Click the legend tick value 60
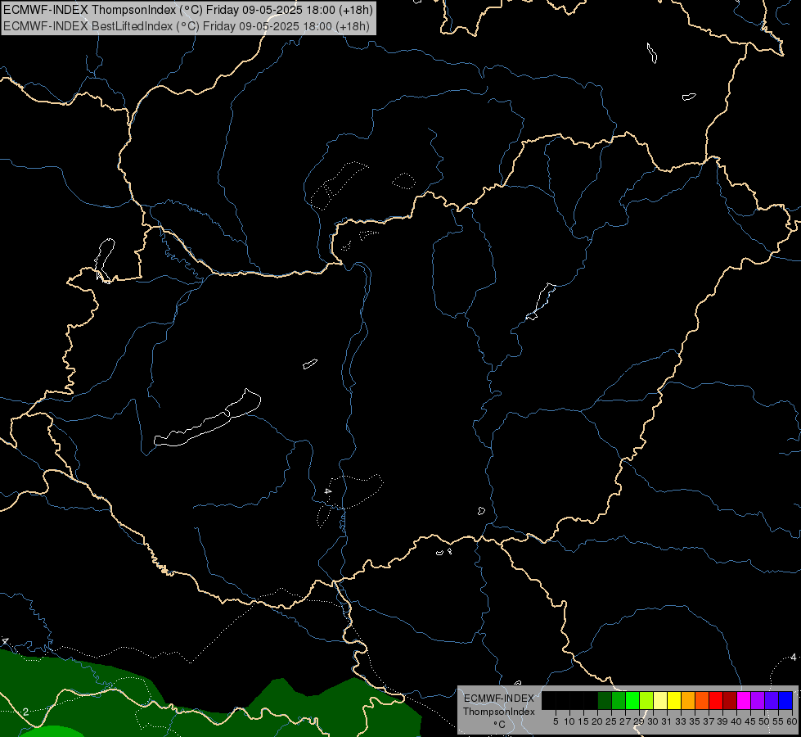 pos(792,721)
